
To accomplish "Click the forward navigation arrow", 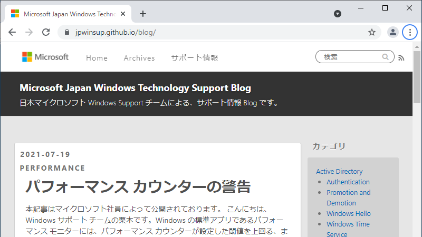I will (29, 32).
